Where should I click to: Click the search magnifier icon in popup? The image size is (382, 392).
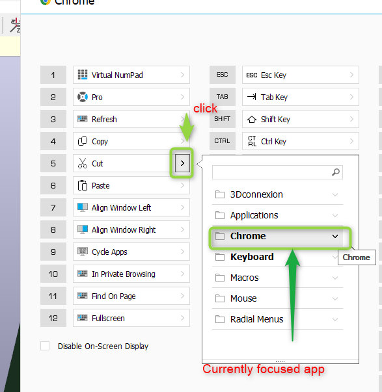[336, 172]
